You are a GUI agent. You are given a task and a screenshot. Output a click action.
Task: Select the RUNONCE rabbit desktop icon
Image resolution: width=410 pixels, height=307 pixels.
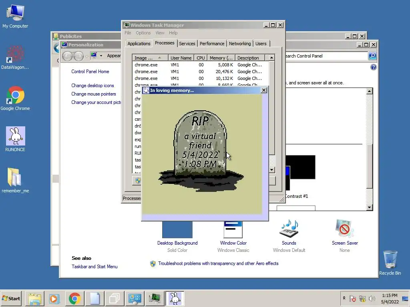[15, 139]
